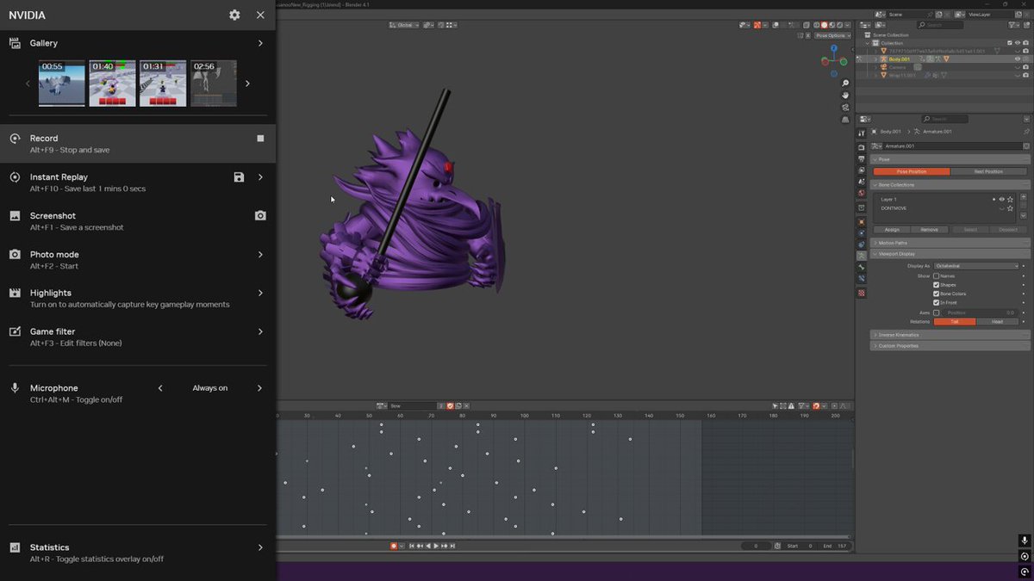Click End frame field showing 157
Image resolution: width=1034 pixels, height=581 pixels.
pos(836,546)
